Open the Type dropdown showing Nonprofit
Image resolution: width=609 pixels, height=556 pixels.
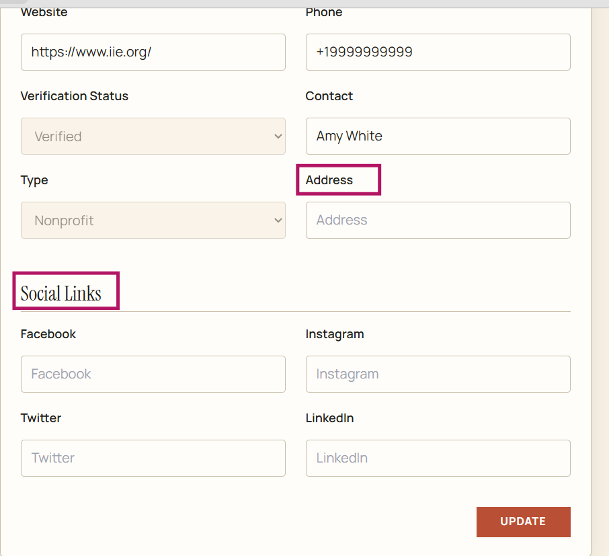coord(153,221)
